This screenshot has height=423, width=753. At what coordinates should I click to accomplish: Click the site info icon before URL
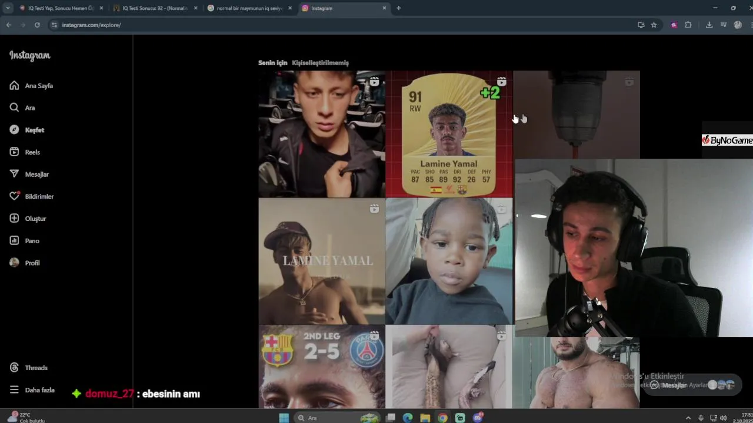click(x=54, y=25)
